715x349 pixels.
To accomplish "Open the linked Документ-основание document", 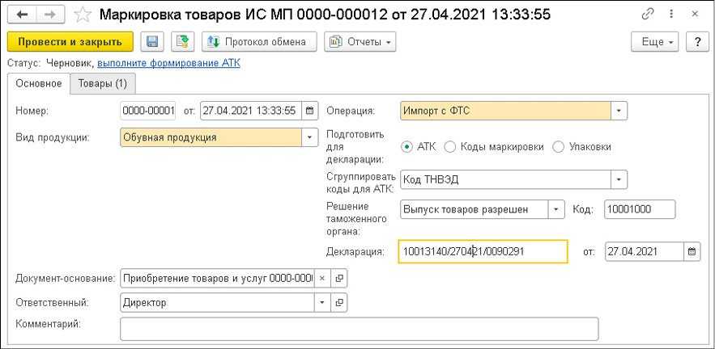I will coord(338,279).
